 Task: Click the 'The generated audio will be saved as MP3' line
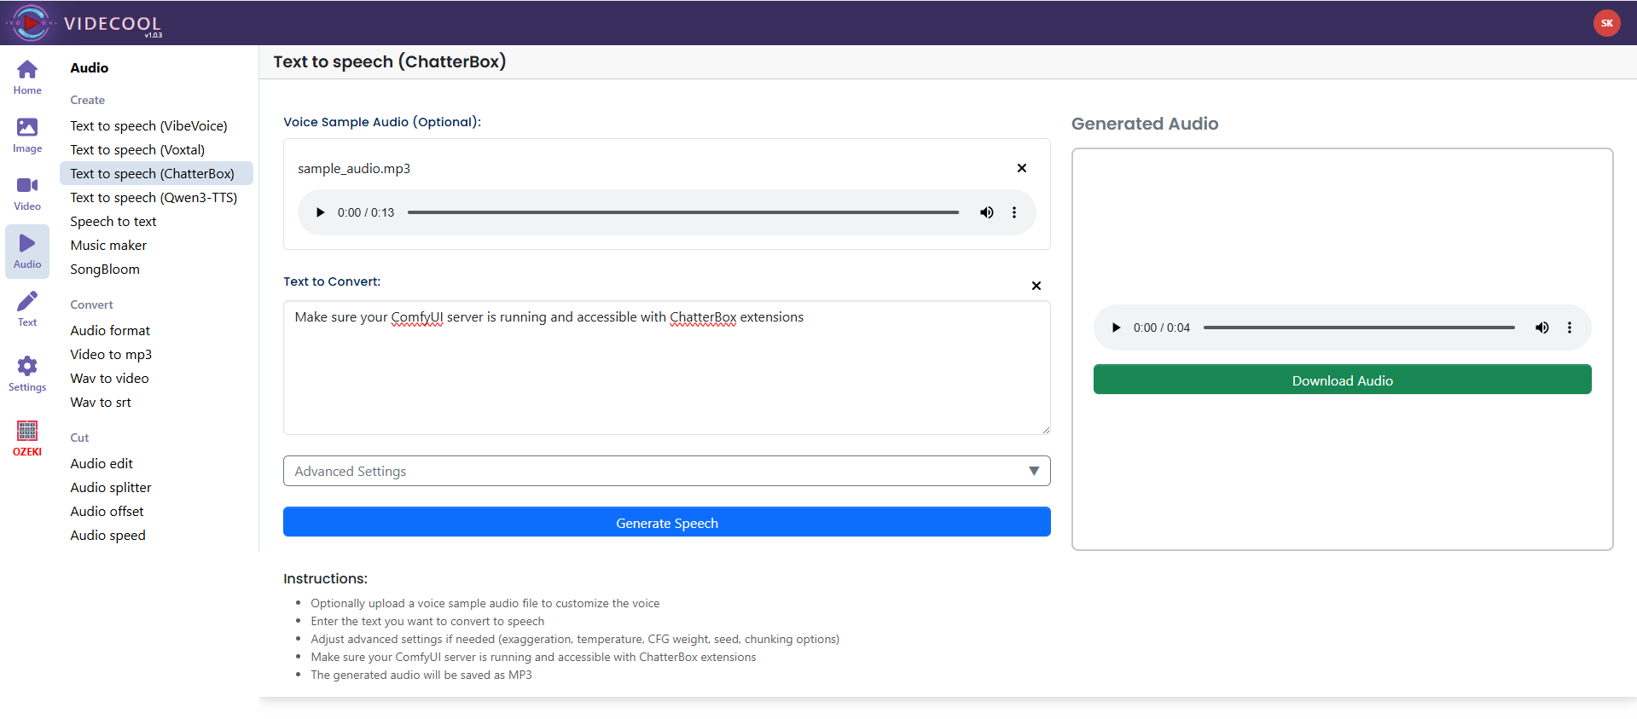tap(421, 675)
